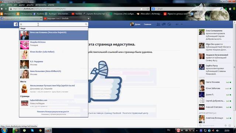Click the volume icon in system tray
The width and height of the screenshot is (236, 133).
(x=218, y=130)
